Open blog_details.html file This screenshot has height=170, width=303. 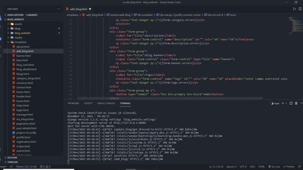pos(27,69)
